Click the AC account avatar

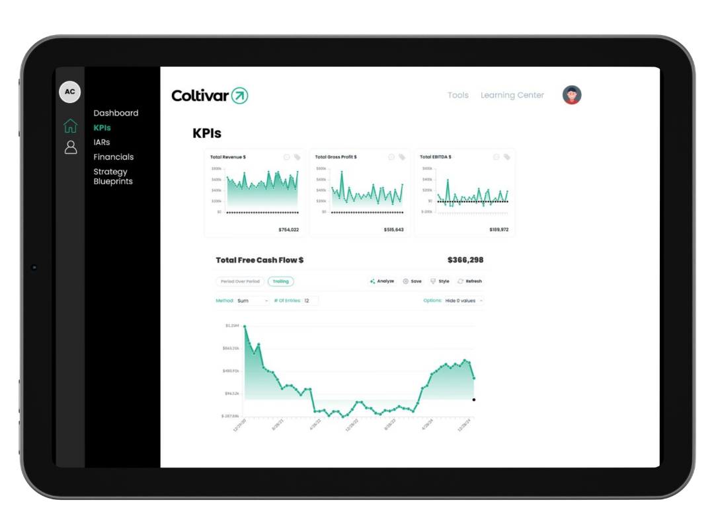pos(69,92)
